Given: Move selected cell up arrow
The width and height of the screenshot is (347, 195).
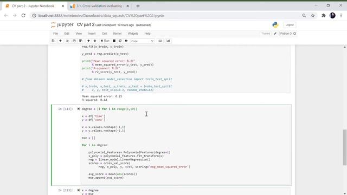Looking at the screenshot, I should (88, 41).
